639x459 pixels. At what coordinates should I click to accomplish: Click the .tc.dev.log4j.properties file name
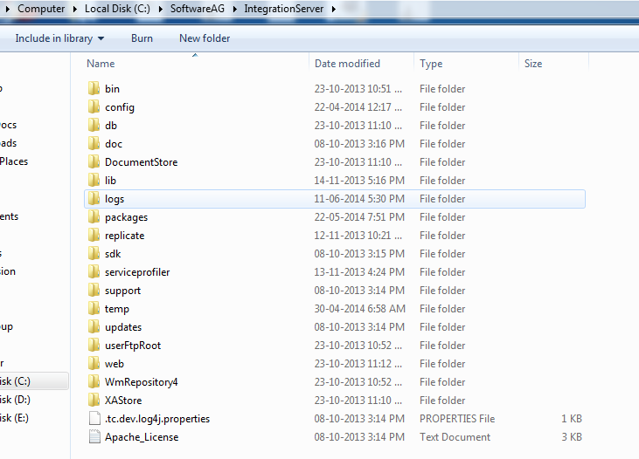(157, 419)
